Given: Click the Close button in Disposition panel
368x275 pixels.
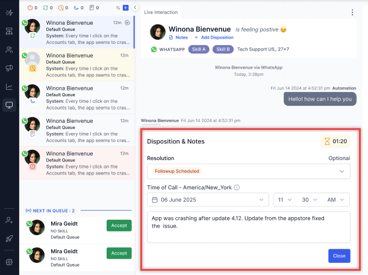Looking at the screenshot, I should pos(339,256).
